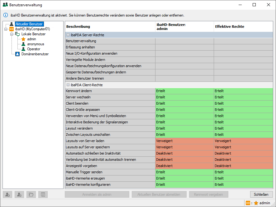Click the Erteilt cell for Kennwort ändern
276x207 pixels.
coord(184,91)
